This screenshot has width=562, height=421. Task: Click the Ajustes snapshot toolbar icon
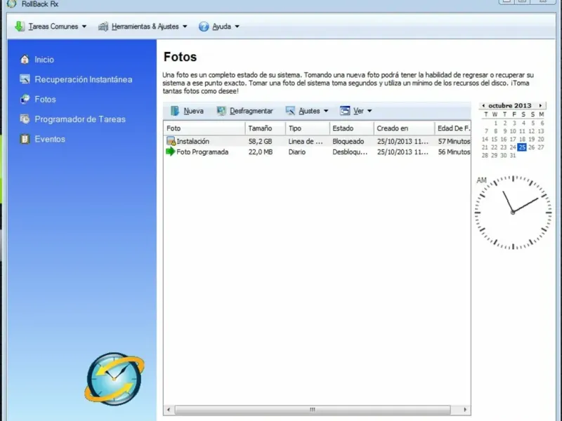290,111
